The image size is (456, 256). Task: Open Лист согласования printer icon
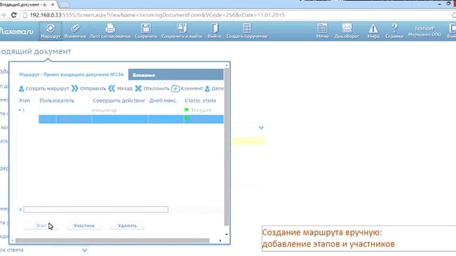pyautogui.click(x=110, y=31)
